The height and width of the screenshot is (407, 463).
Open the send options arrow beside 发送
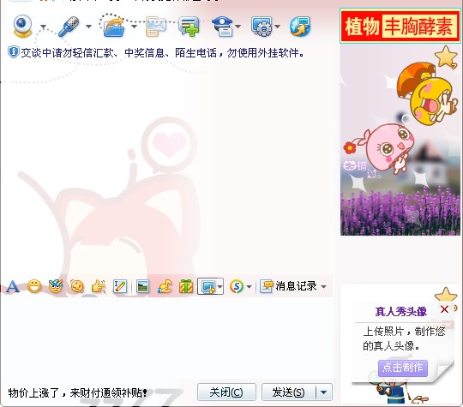324,392
